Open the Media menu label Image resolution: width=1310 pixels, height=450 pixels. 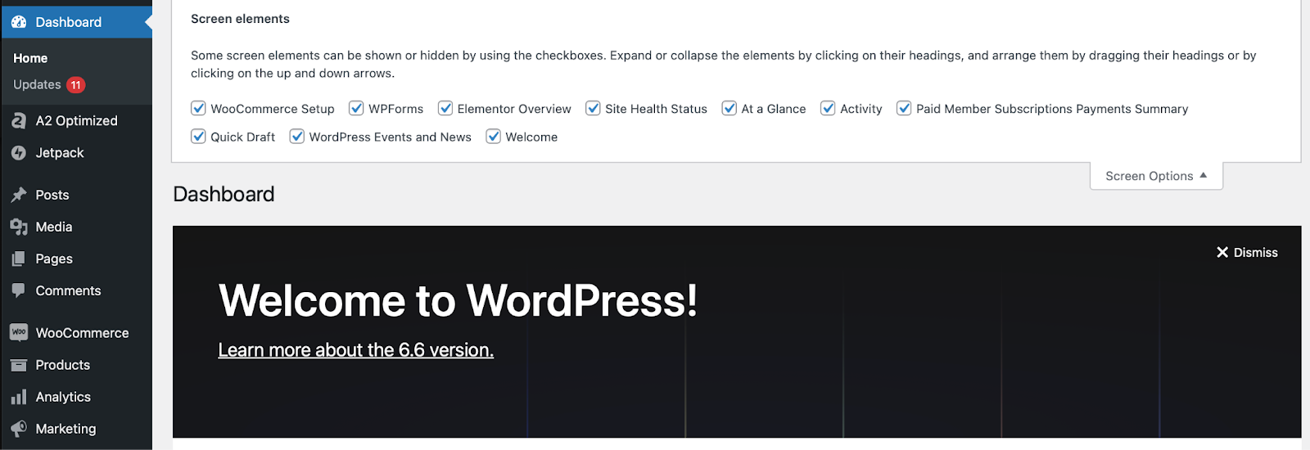[x=54, y=227]
